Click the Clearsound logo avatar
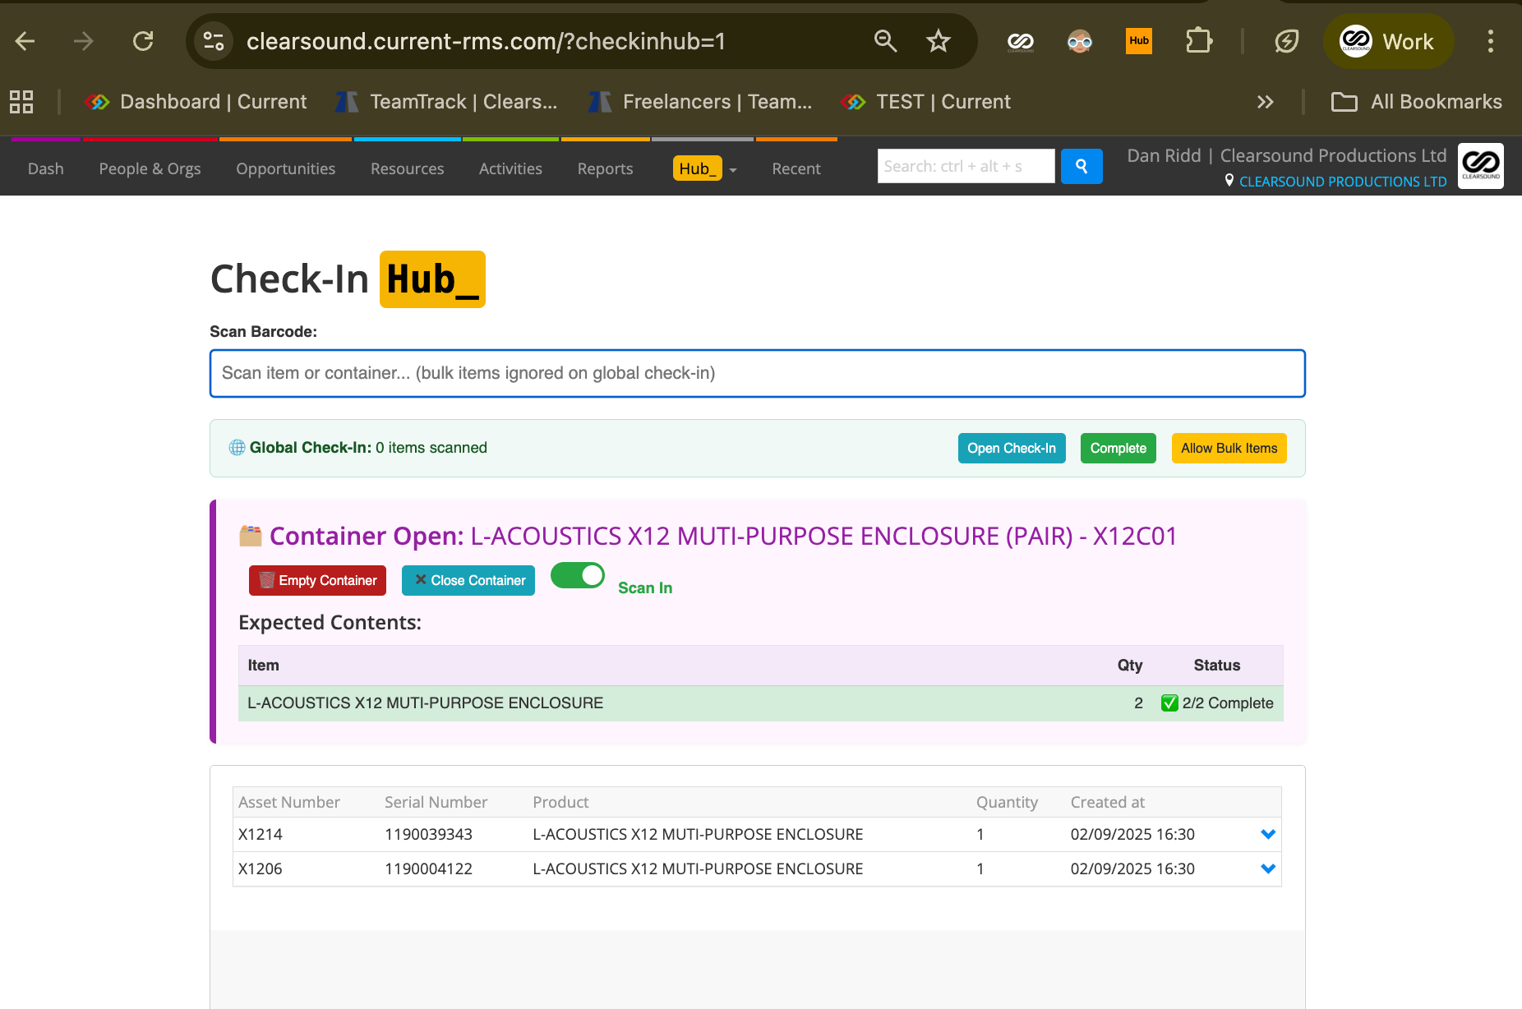This screenshot has width=1522, height=1009. pyautogui.click(x=1481, y=166)
